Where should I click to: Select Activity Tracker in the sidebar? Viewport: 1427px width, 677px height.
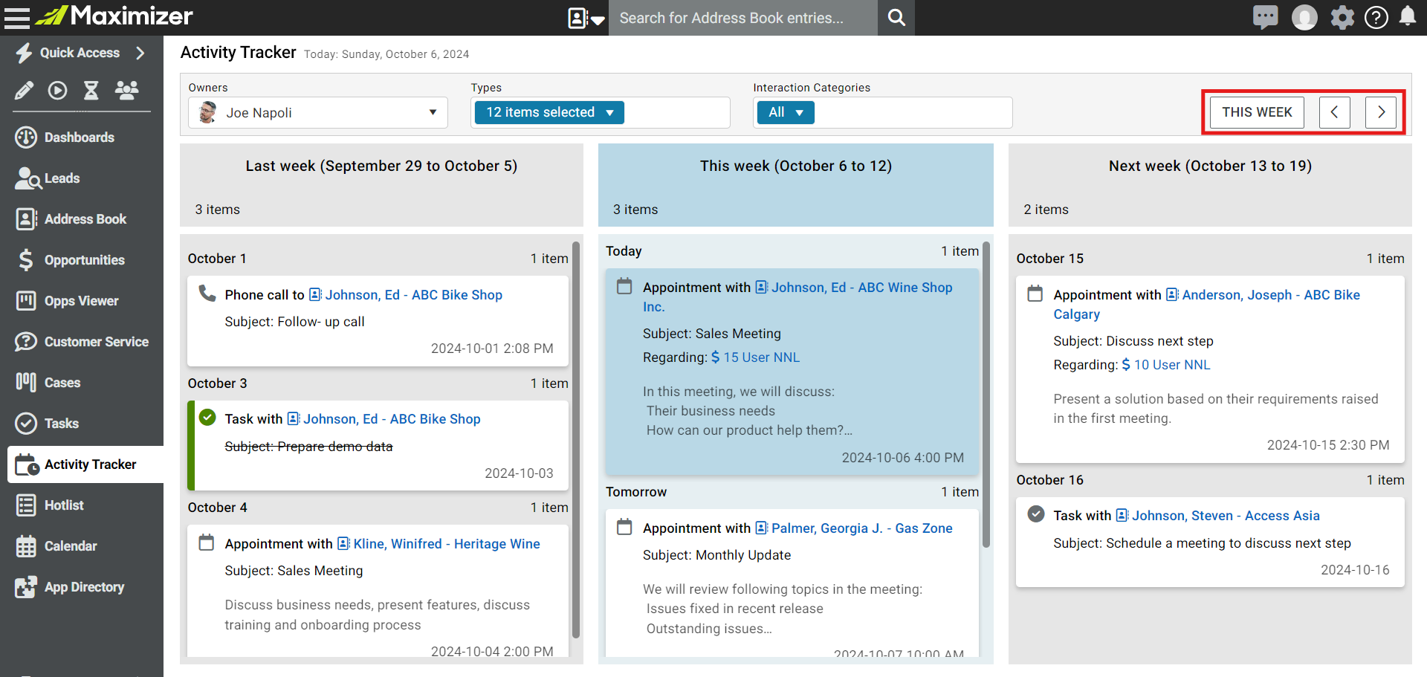pos(85,464)
